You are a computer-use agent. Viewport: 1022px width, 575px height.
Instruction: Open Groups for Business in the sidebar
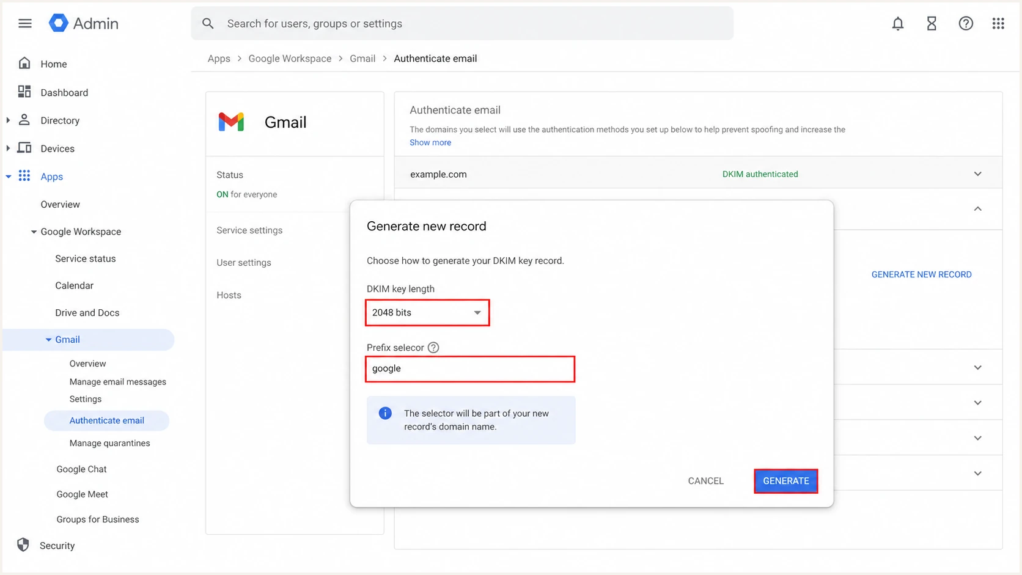click(98, 519)
